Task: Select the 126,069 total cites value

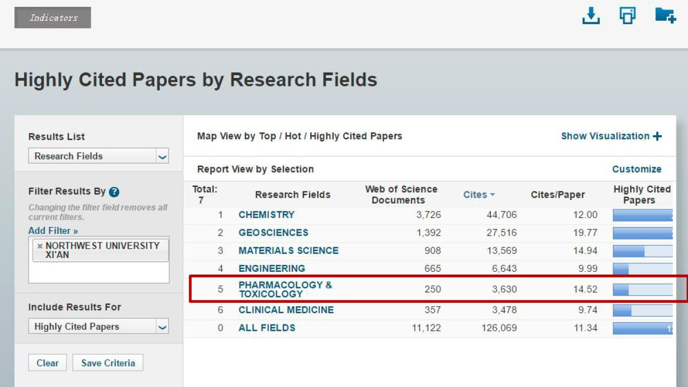Action: [499, 328]
